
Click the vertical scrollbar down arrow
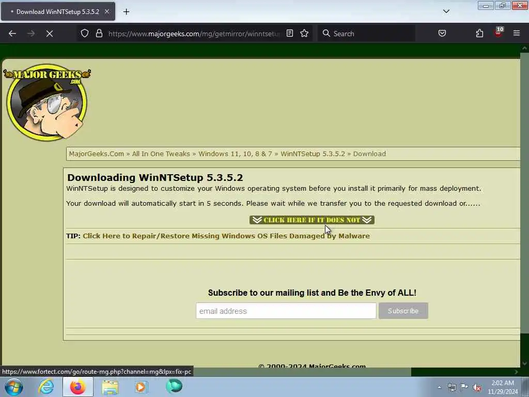(524, 363)
